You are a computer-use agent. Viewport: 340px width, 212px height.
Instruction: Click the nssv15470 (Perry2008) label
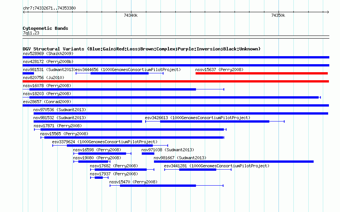pos(133,182)
